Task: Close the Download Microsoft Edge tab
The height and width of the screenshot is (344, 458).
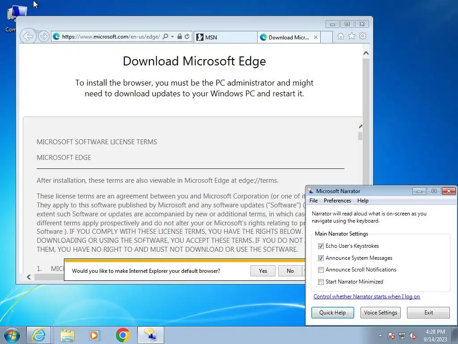Action: (x=315, y=38)
